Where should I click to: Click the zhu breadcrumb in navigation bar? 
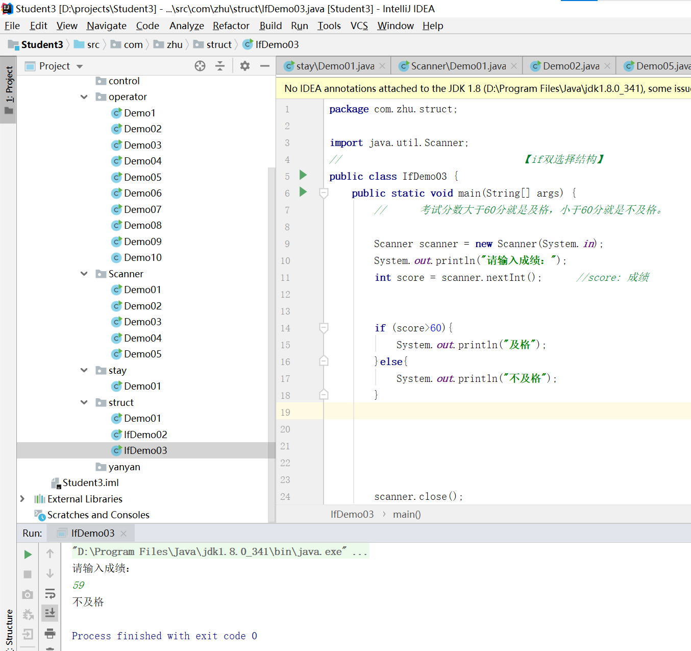(x=174, y=45)
